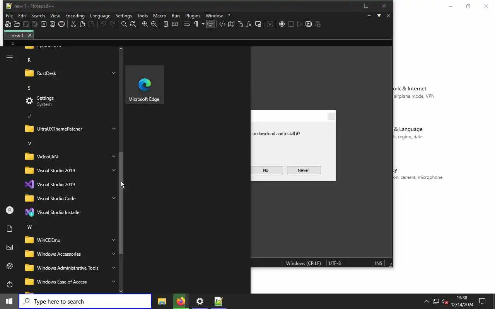The height and width of the screenshot is (309, 495).
Task: Open the Microsoft Edge tile
Action: tap(145, 85)
